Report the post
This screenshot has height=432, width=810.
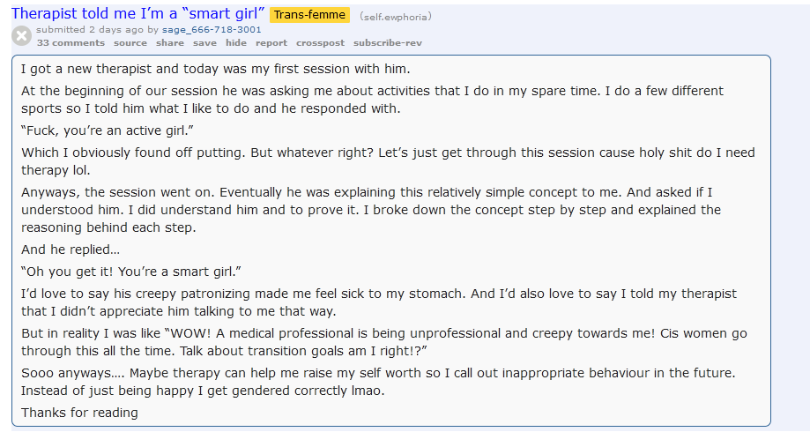(x=271, y=42)
